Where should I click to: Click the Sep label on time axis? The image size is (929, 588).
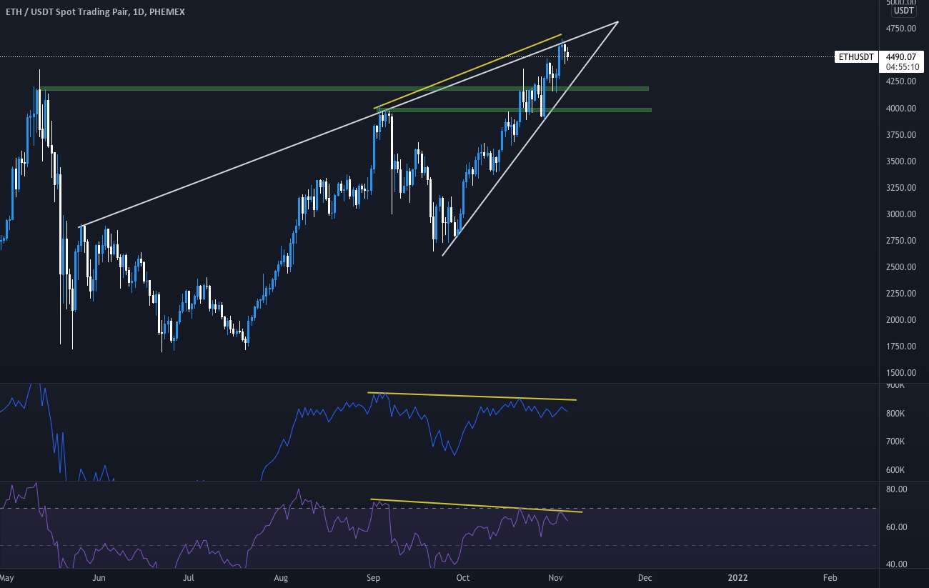pyautogui.click(x=374, y=577)
